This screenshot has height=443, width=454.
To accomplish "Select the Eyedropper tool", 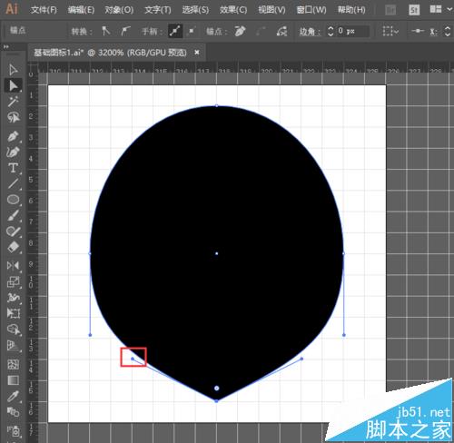I will coord(13,396).
